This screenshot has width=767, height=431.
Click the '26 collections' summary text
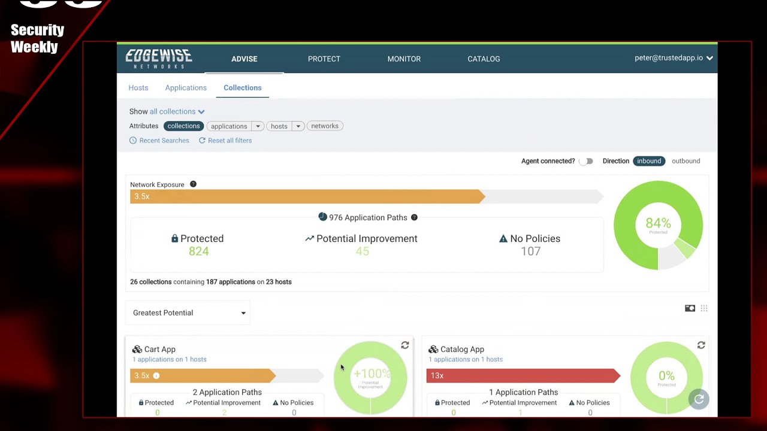(150, 281)
